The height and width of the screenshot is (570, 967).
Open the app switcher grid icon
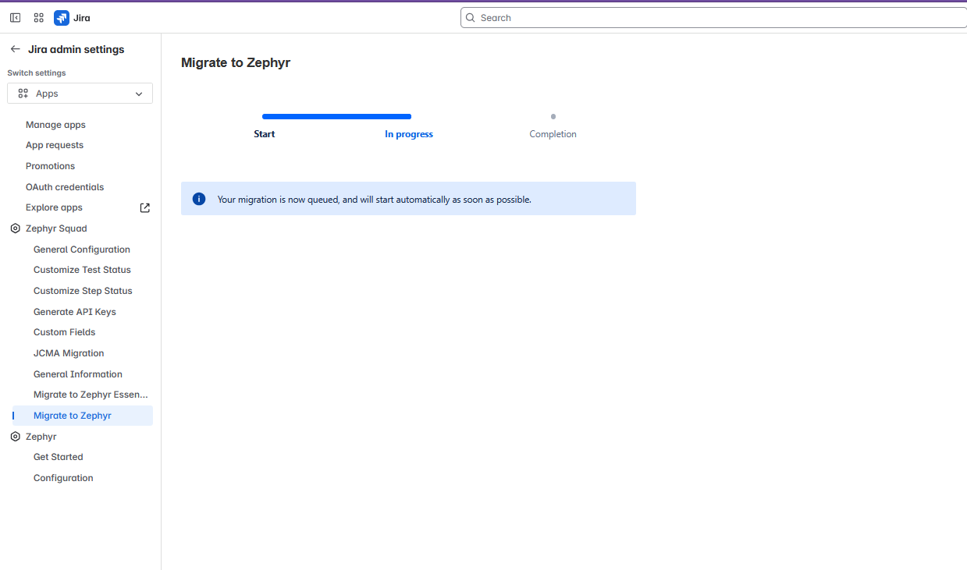pyautogui.click(x=38, y=17)
